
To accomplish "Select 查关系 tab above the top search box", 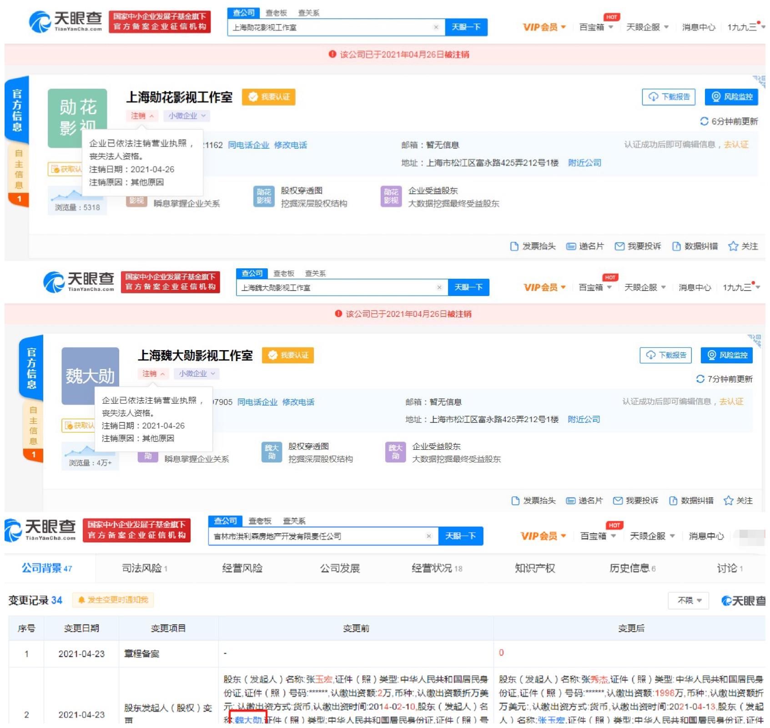I will pos(308,13).
